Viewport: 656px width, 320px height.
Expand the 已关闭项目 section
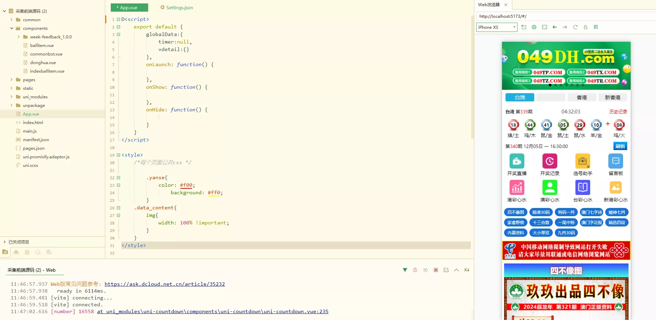pos(4,242)
